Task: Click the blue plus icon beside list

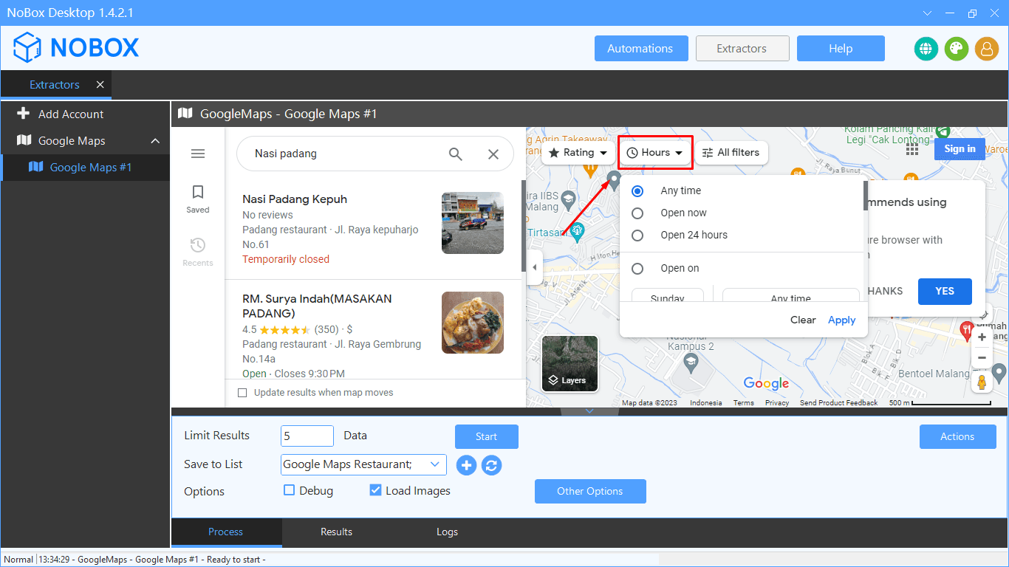Action: point(466,465)
